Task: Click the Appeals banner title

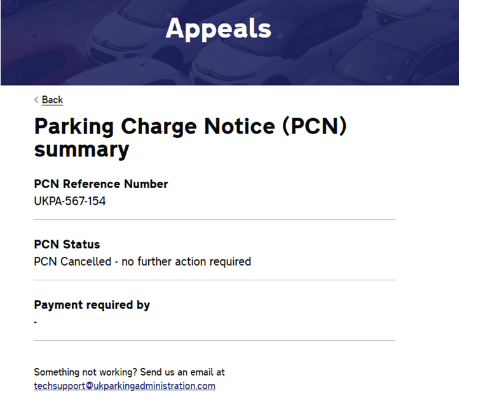Action: pyautogui.click(x=218, y=28)
